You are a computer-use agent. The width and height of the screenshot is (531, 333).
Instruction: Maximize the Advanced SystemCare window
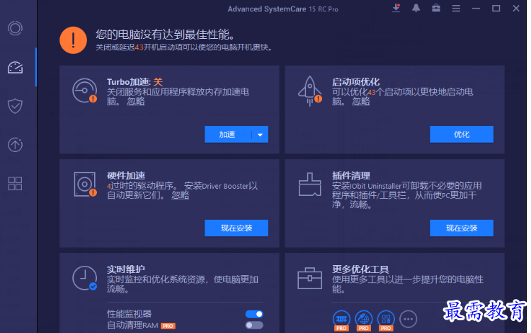(x=496, y=8)
